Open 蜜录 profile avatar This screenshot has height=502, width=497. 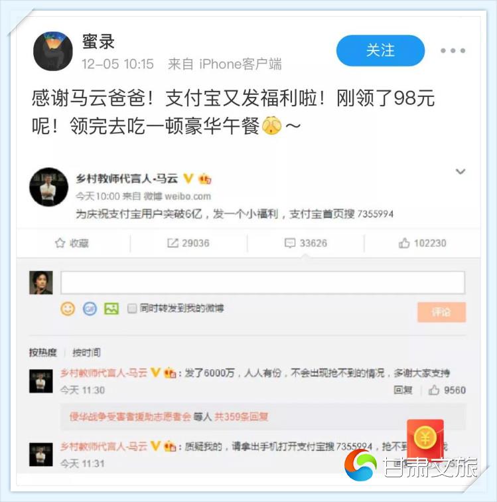[x=53, y=51]
